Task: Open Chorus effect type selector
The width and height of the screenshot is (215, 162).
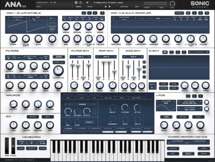Action: 82,104
